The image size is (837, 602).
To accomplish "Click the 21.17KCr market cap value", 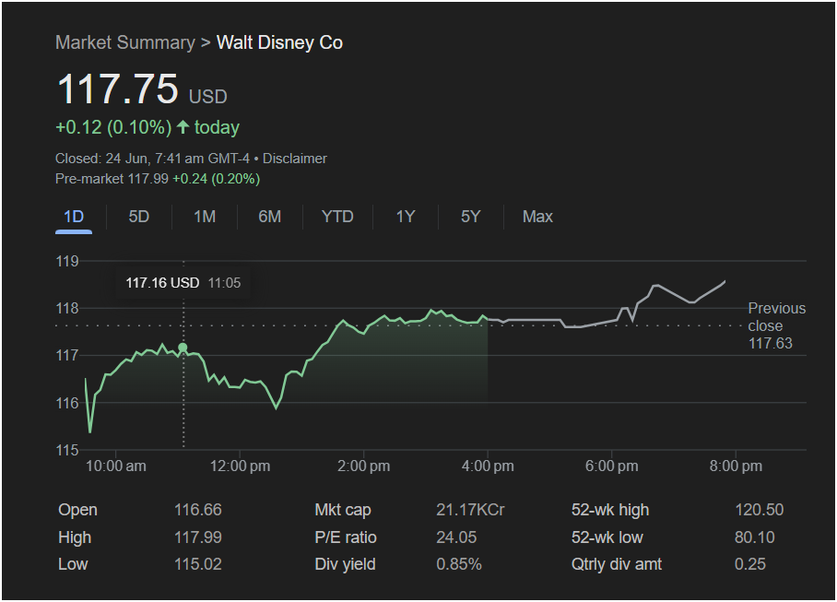I will click(x=470, y=510).
